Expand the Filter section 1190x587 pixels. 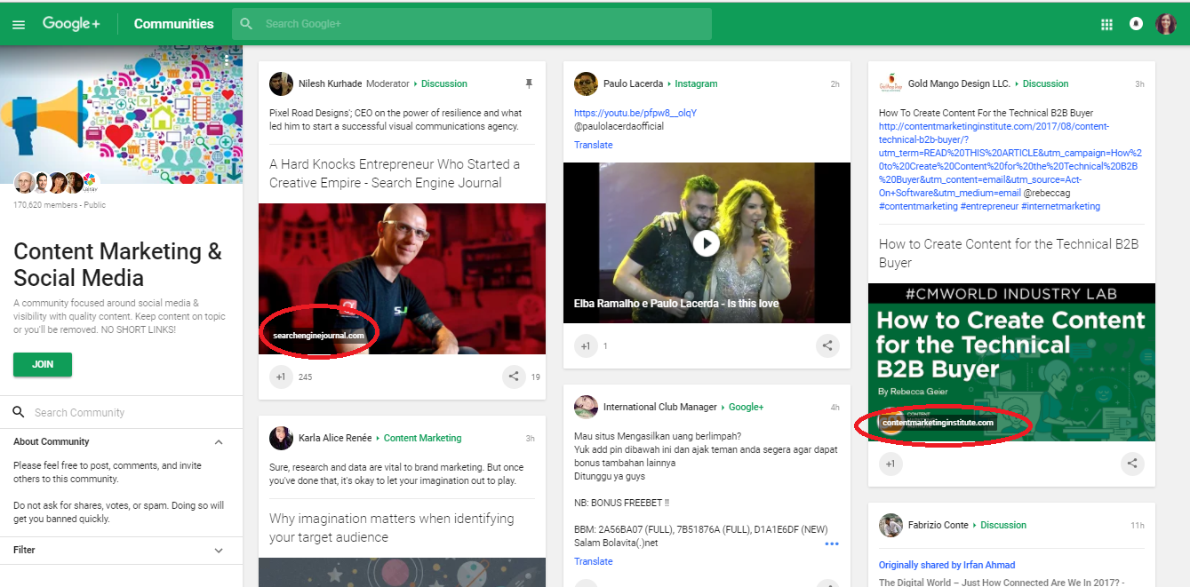219,550
